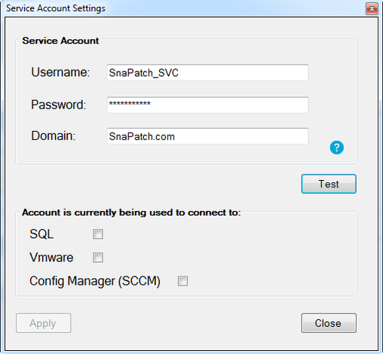Focus the Username field containing SnaPatch_SVC
Viewport: 383px width, 354px height.
(x=207, y=72)
